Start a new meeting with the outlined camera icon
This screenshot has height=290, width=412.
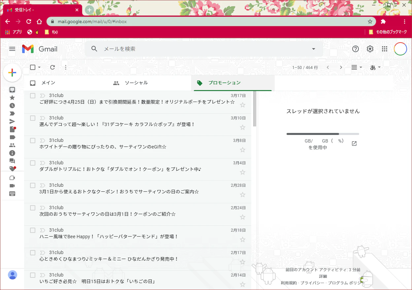click(12, 178)
